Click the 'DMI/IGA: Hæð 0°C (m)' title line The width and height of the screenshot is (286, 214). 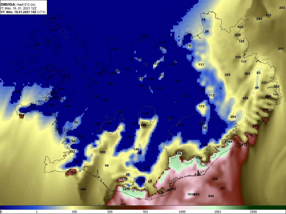pyautogui.click(x=18, y=5)
